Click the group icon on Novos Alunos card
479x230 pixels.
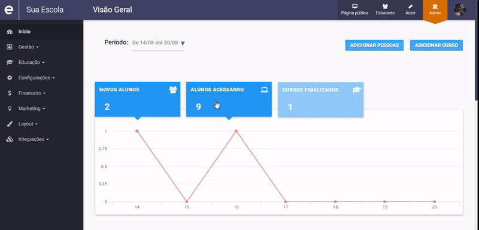pos(173,90)
